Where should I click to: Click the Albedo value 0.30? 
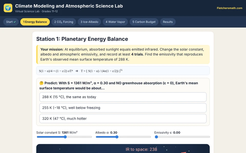tap(114, 133)
